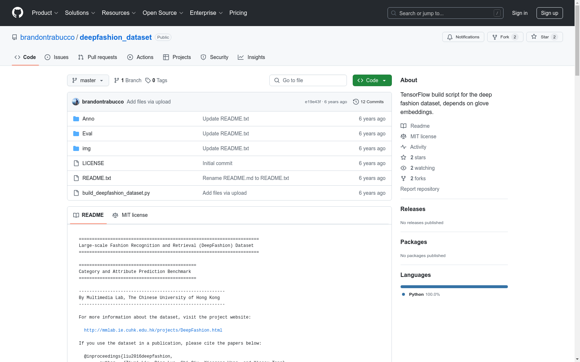Click the LICENSE file icon

point(76,163)
